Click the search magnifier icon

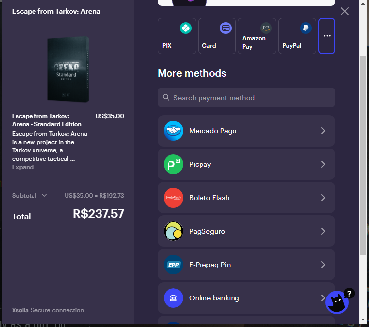click(166, 97)
